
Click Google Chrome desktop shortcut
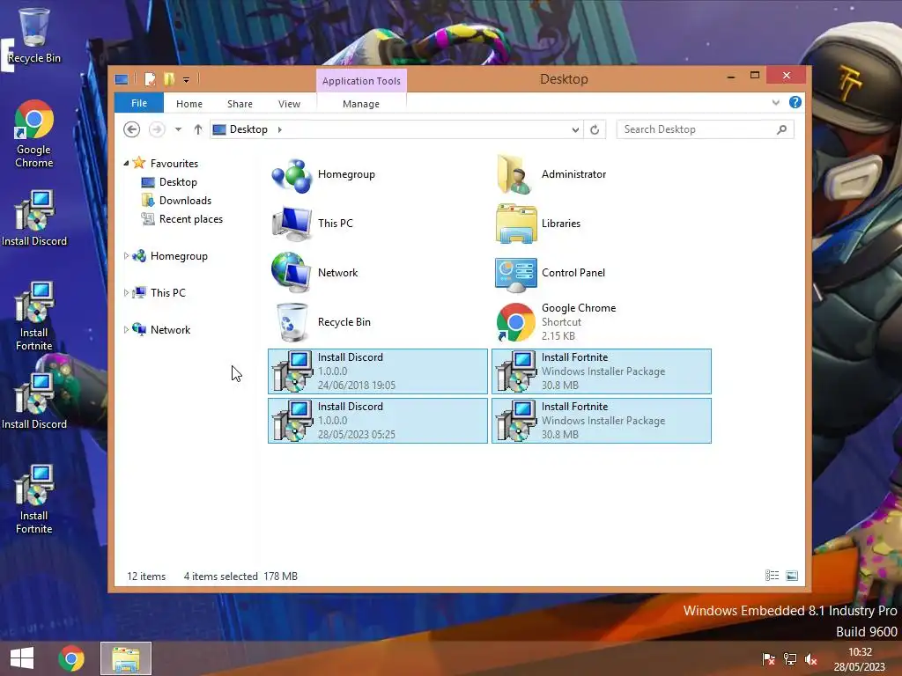pyautogui.click(x=34, y=134)
